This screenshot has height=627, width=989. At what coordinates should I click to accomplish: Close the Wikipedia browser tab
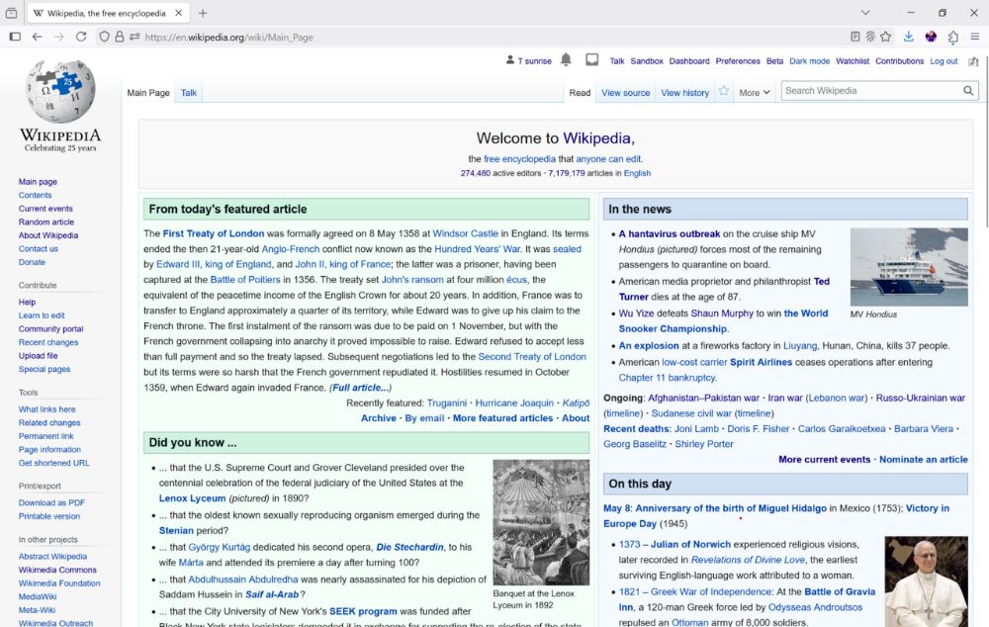[178, 13]
